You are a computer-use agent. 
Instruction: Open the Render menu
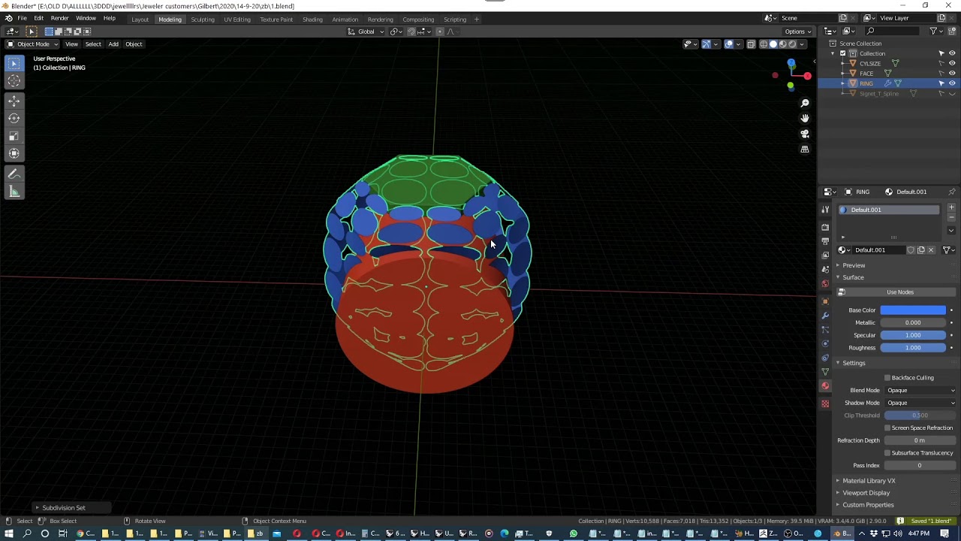tap(60, 18)
